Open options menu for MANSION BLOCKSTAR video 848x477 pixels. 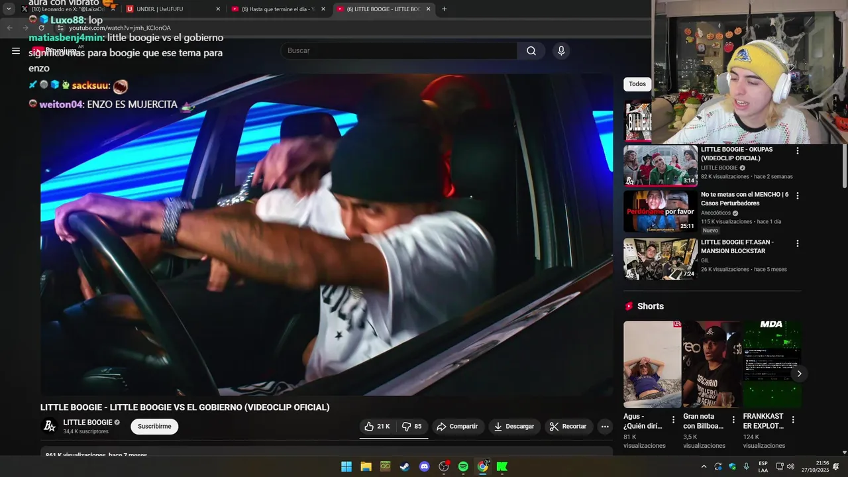(x=797, y=244)
